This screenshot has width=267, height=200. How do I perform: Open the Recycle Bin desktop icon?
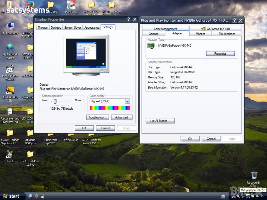tap(254, 175)
